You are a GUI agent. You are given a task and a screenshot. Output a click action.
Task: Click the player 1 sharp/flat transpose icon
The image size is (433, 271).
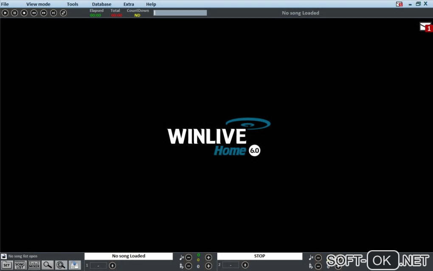click(181, 266)
